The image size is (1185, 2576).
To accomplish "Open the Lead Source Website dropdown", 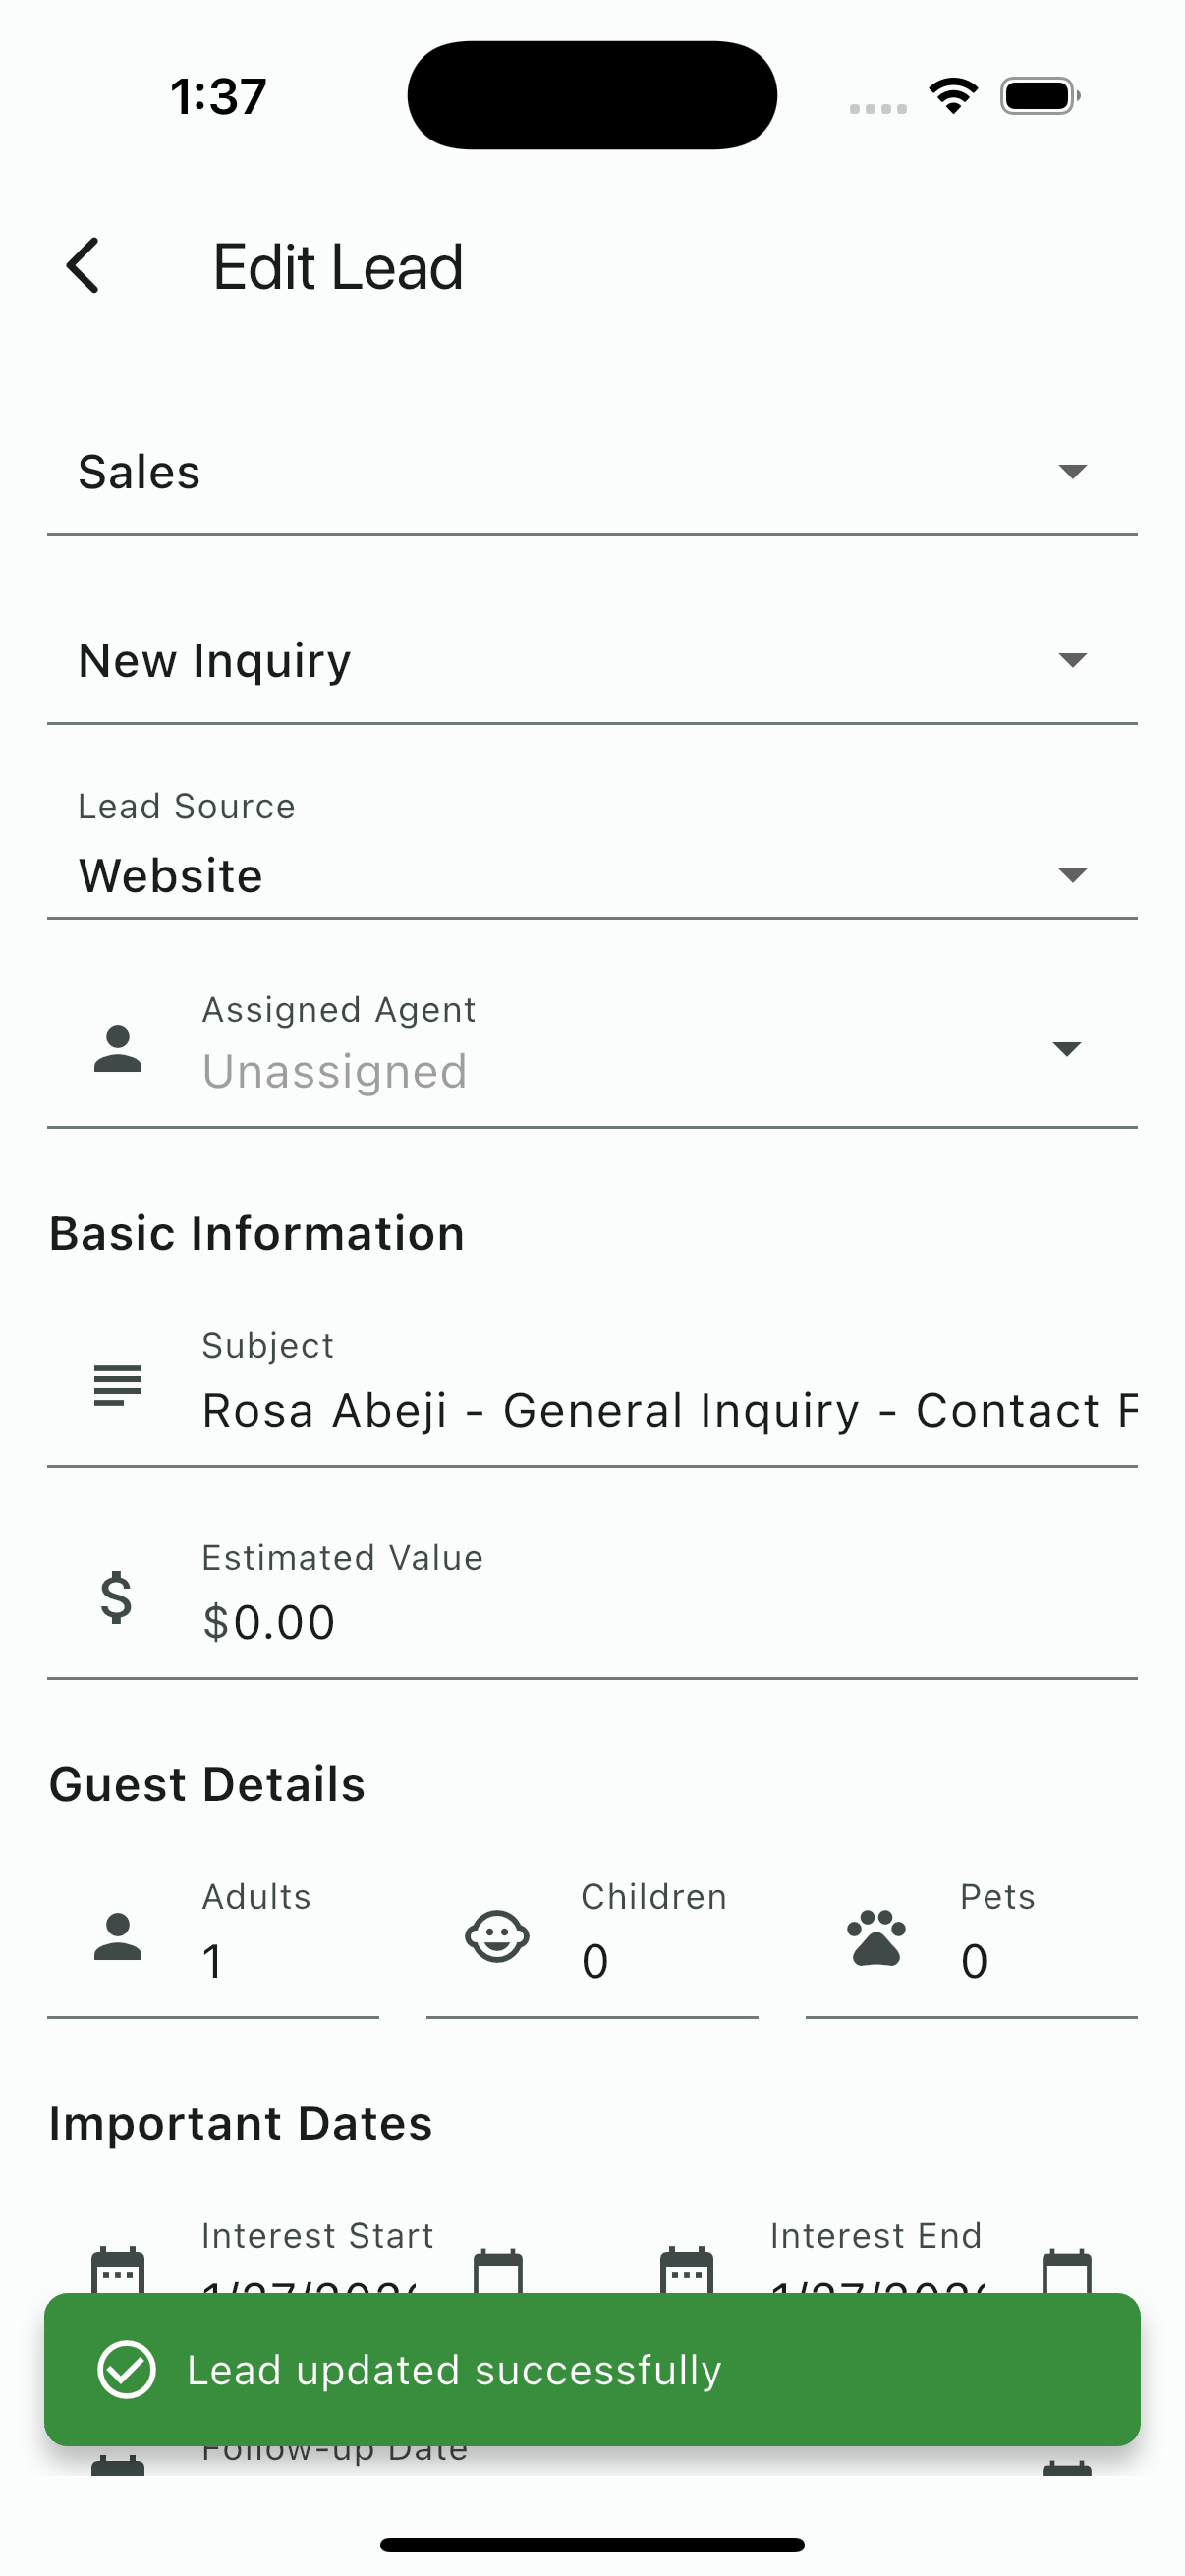I will point(592,874).
